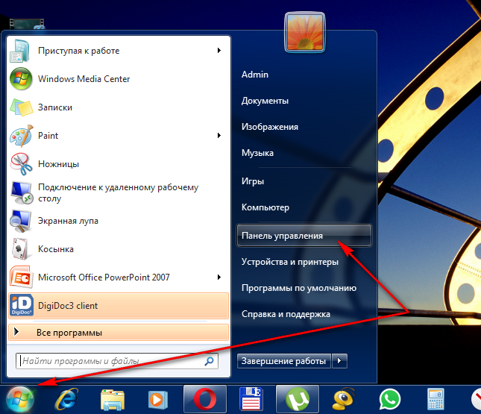Expand Paint recent files arrow
The width and height of the screenshot is (481, 414).
(x=219, y=135)
